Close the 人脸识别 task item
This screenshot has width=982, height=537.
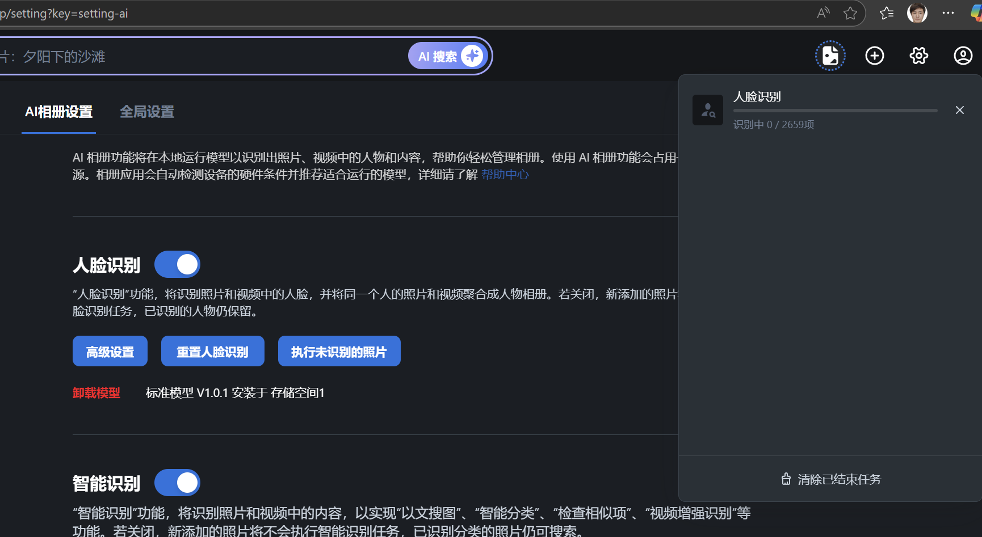point(960,110)
